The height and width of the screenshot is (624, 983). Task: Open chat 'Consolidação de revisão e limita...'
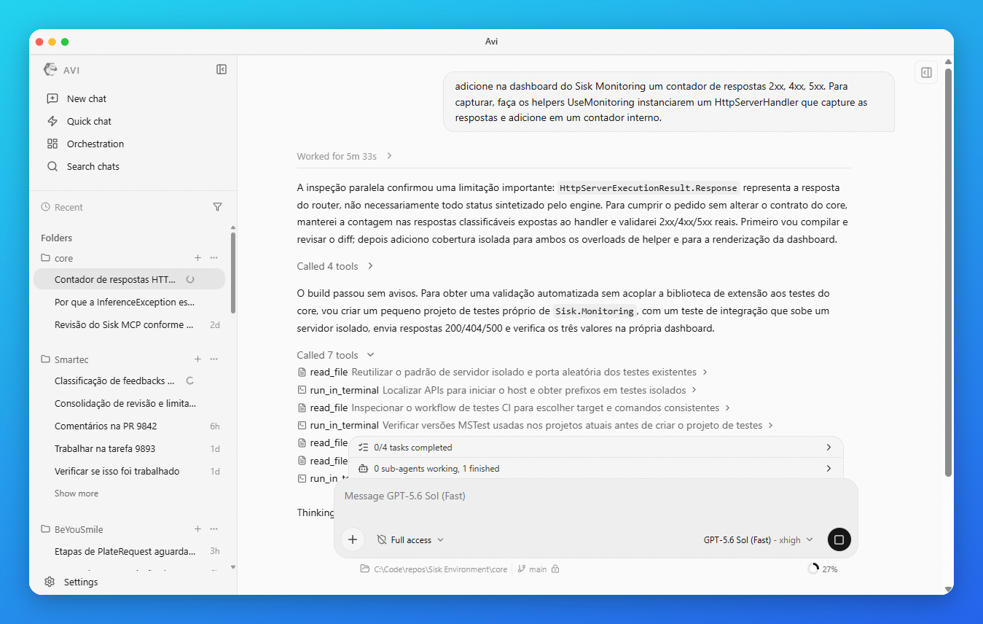point(129,403)
